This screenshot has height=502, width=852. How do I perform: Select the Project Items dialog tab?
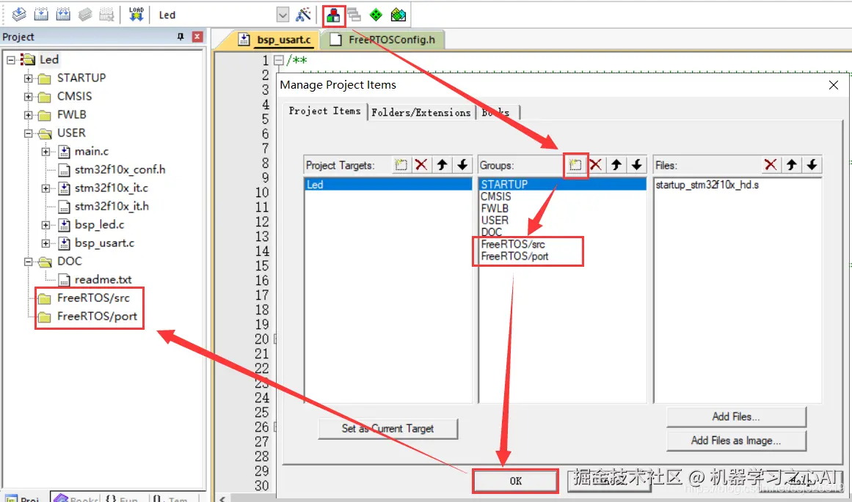click(x=324, y=111)
